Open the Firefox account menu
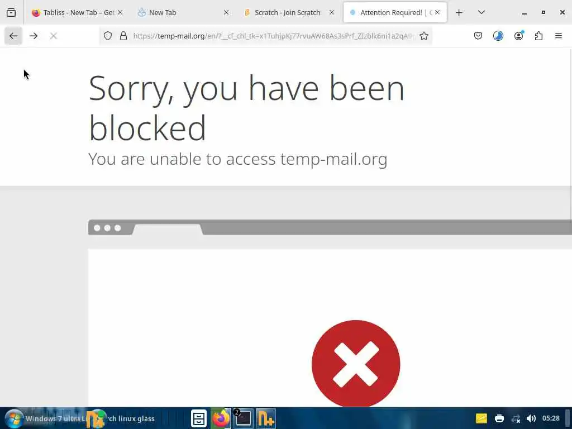This screenshot has height=429, width=572. 518,36
